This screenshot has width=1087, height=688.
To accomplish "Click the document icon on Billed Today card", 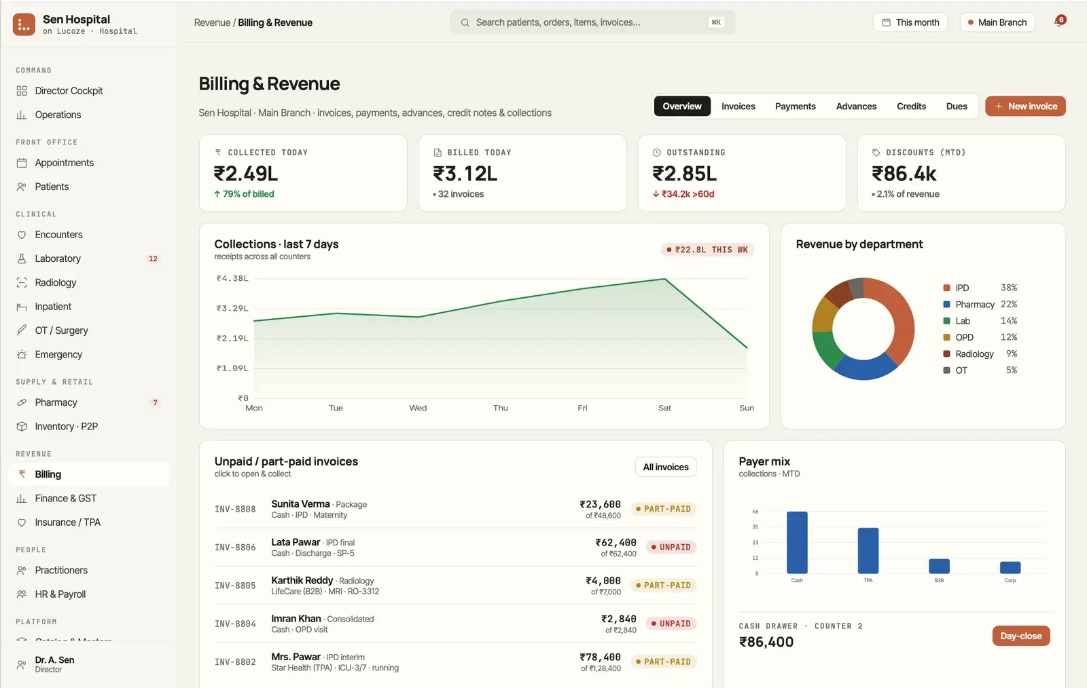I will (438, 153).
